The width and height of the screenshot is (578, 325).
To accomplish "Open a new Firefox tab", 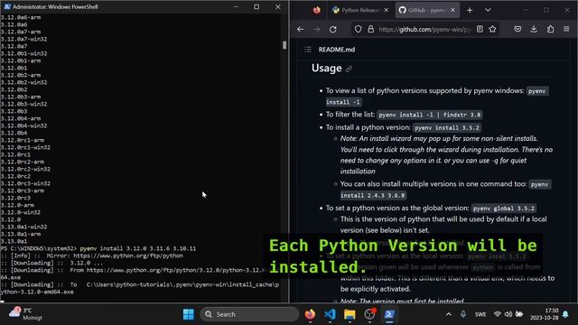I will coord(470,10).
